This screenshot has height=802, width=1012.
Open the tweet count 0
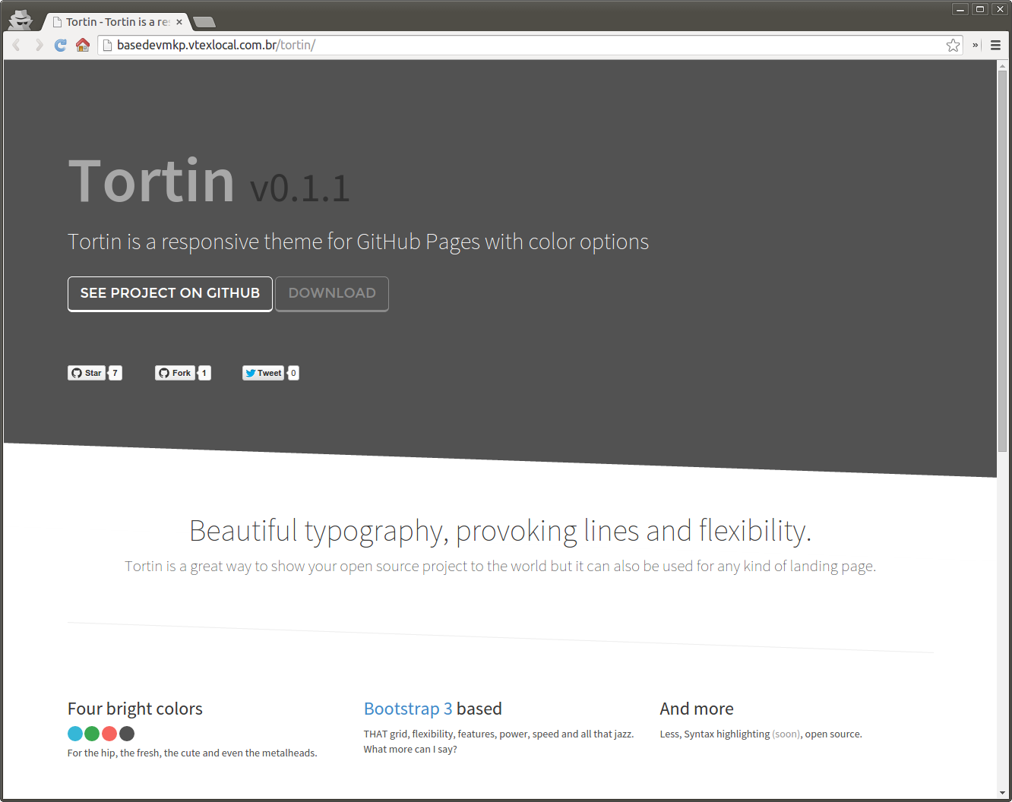click(x=293, y=373)
